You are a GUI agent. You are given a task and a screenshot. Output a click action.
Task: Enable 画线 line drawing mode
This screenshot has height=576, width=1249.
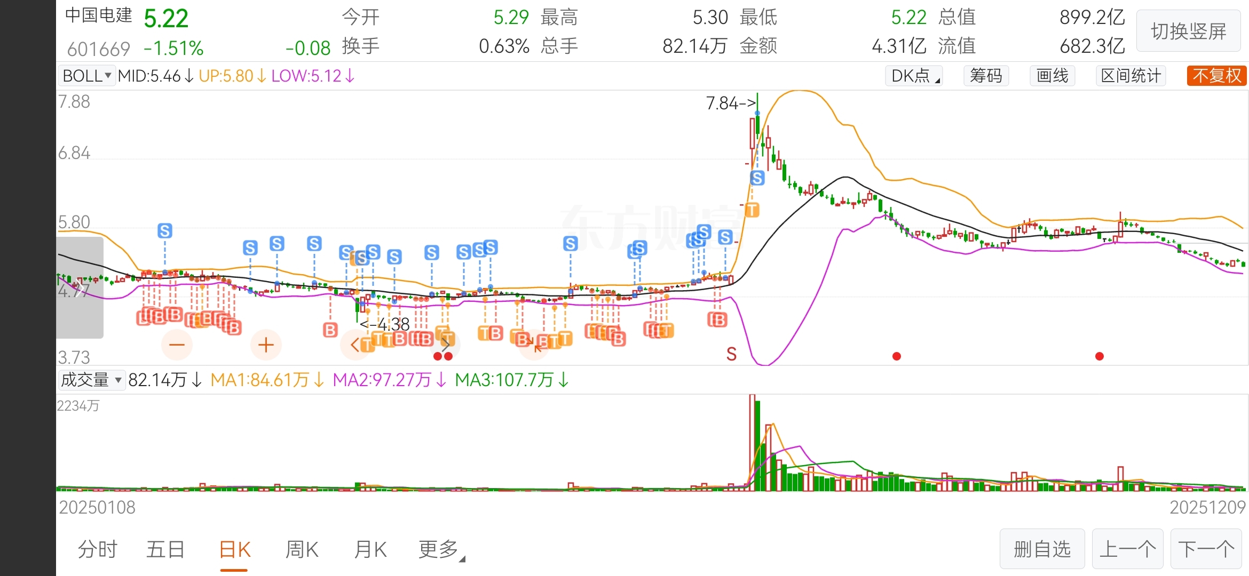click(x=1052, y=76)
